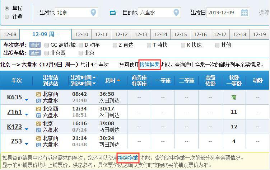The height and width of the screenshot is (170, 270).
Task: Switch to the 12-19 date tab
Action: (260, 34)
